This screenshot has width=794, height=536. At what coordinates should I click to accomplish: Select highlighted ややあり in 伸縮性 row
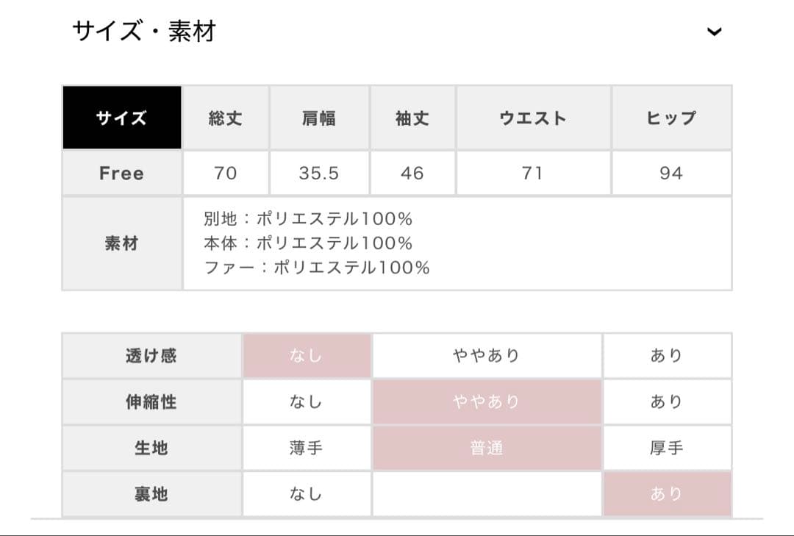[x=487, y=402]
